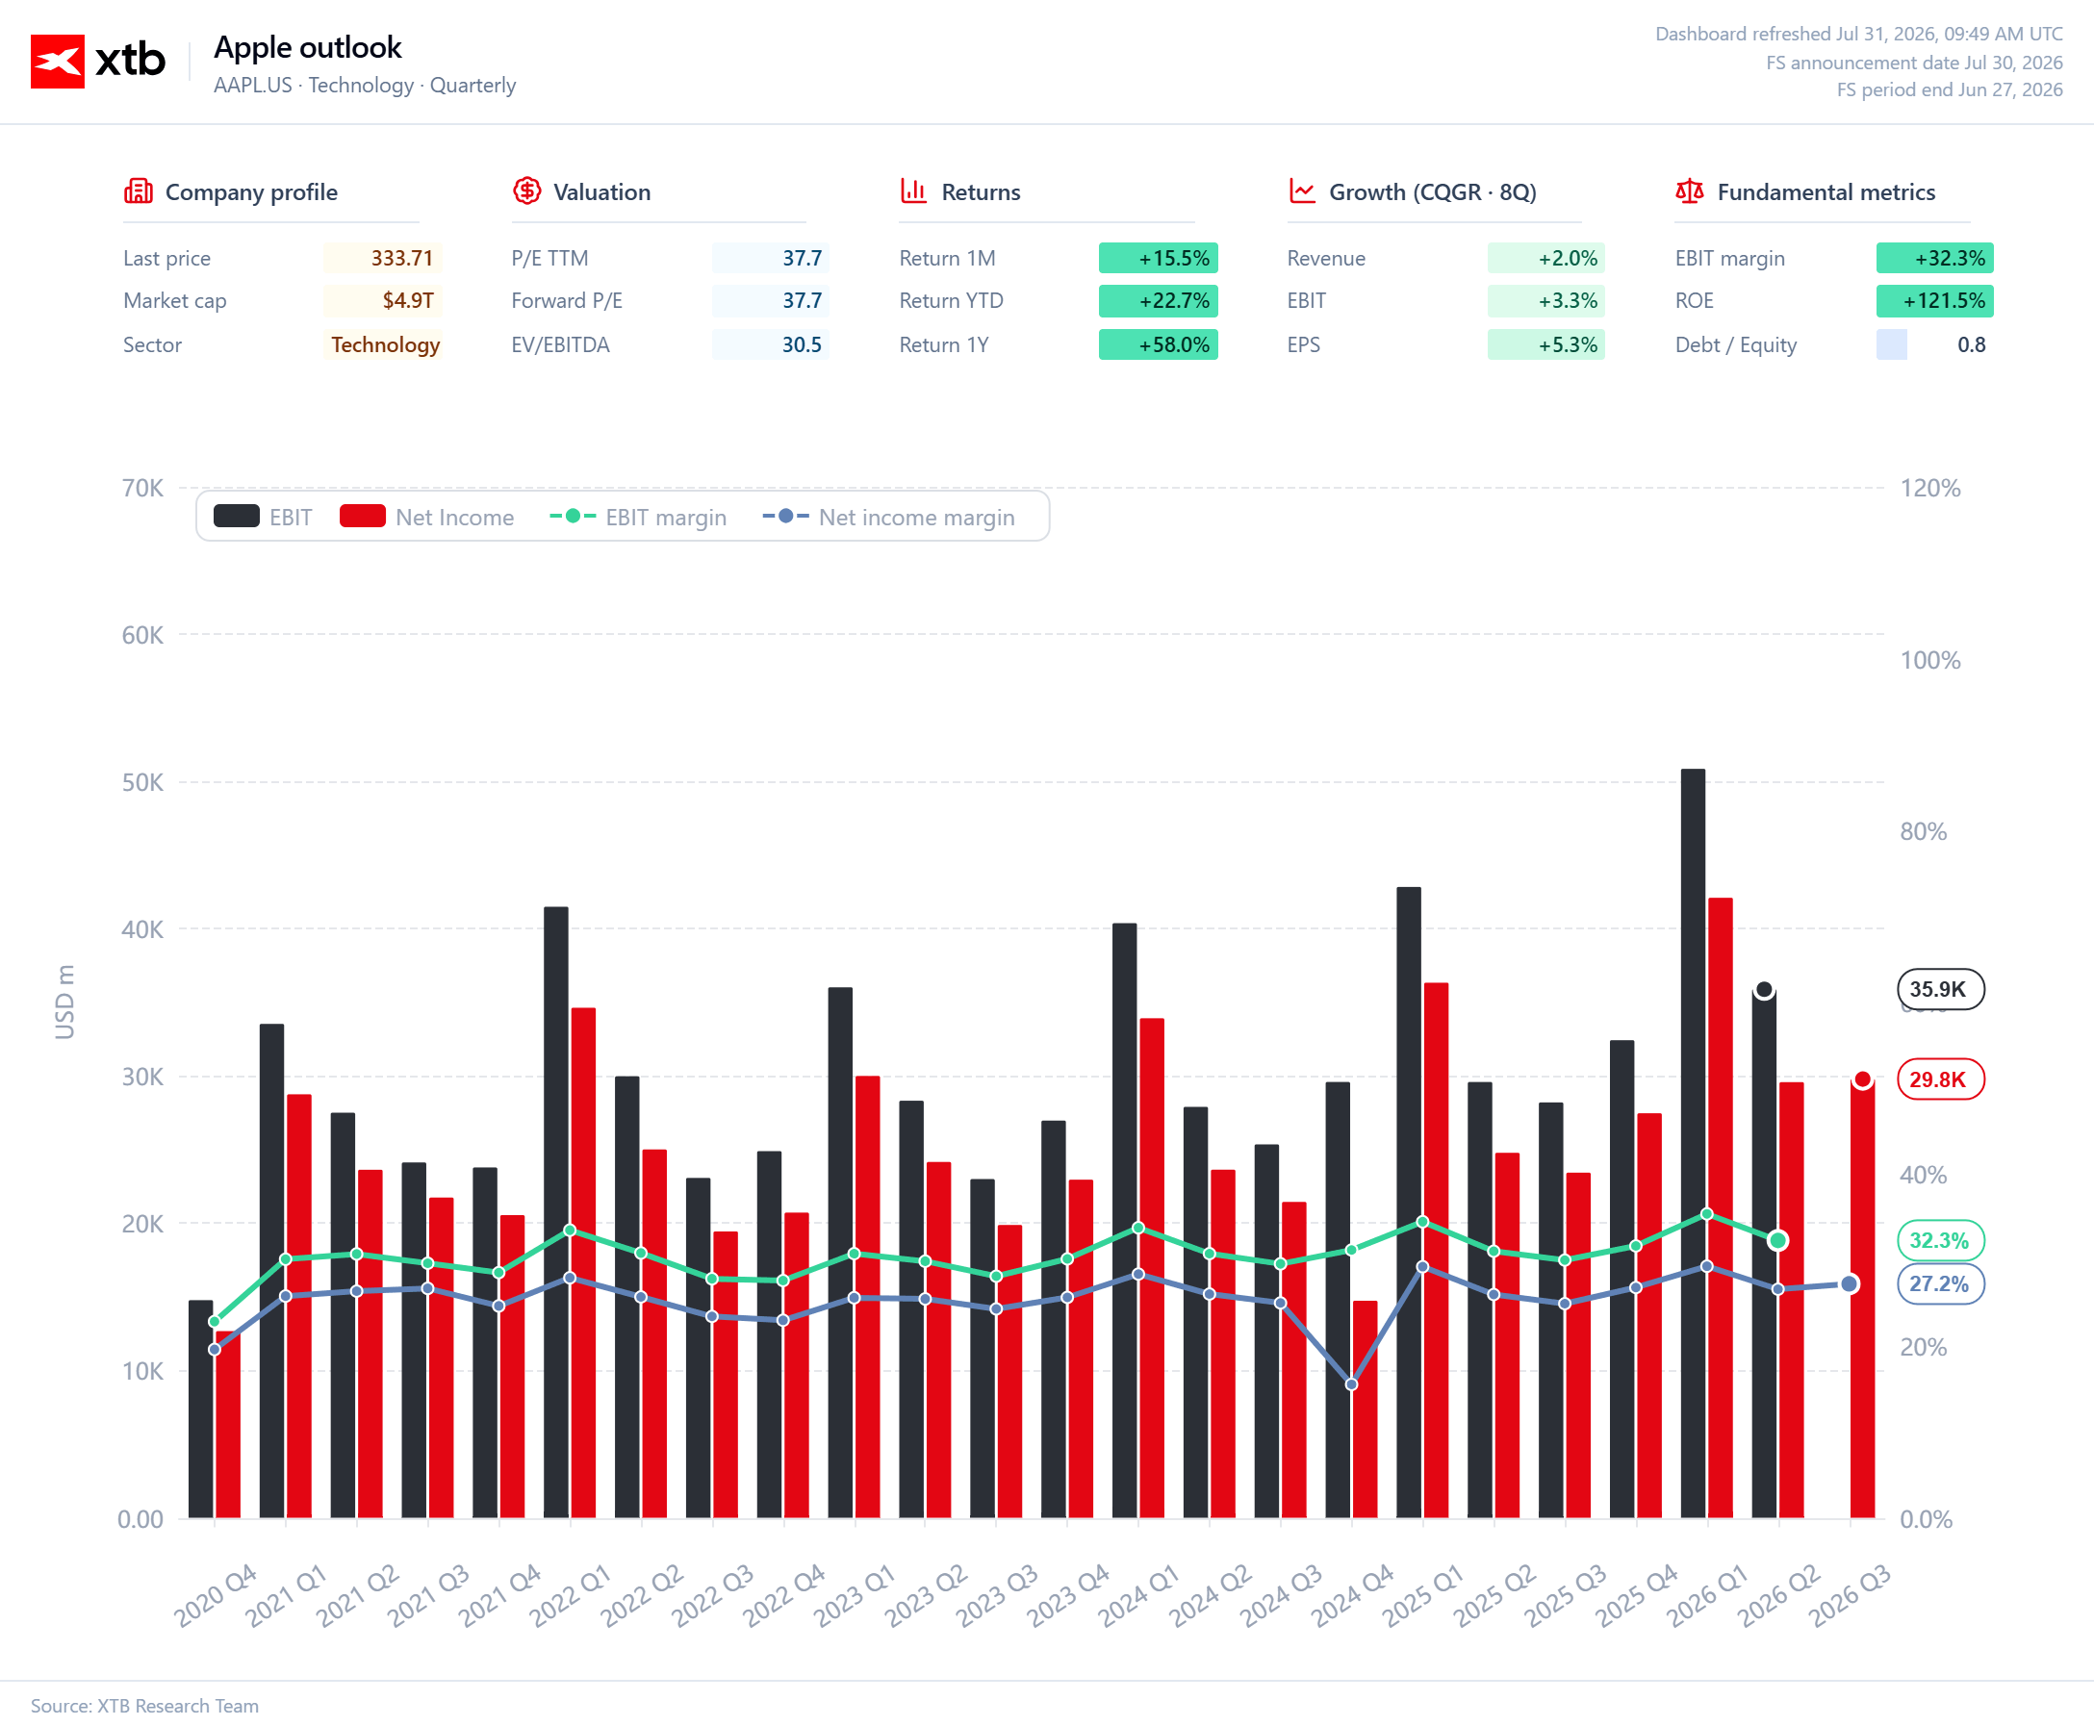
Task: Click the Market cap value $4.9T
Action: (x=409, y=300)
